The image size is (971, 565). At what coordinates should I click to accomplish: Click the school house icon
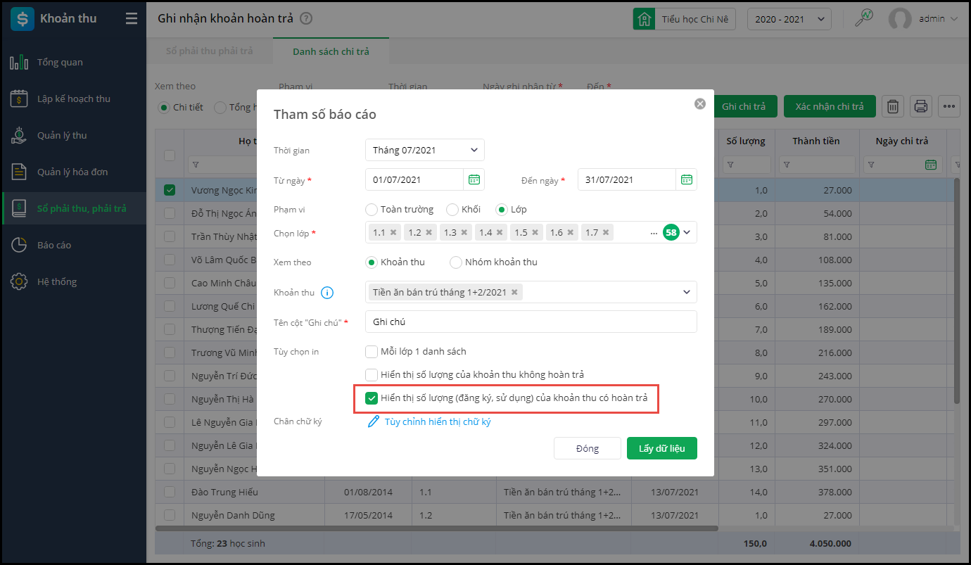(x=643, y=19)
